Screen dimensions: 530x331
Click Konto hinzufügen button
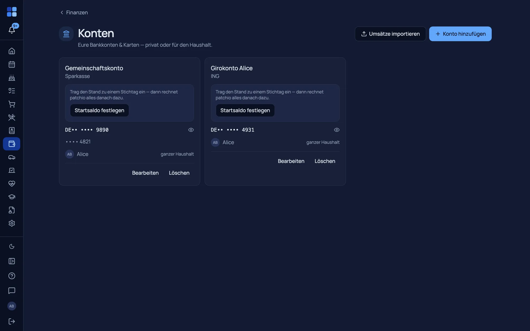(x=460, y=34)
